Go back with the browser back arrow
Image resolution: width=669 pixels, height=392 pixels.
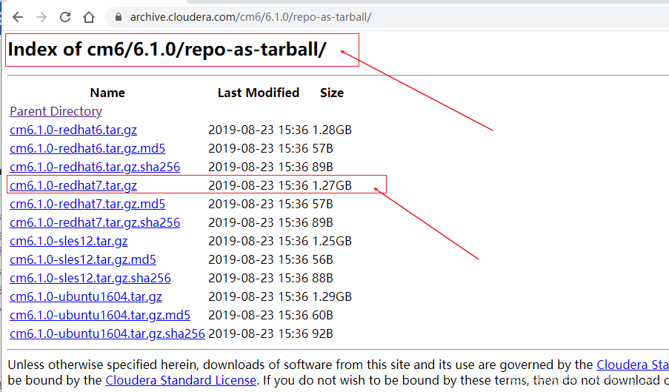[x=18, y=17]
